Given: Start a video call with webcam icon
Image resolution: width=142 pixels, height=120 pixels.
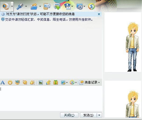Looking at the screenshot, I should point(6,6).
